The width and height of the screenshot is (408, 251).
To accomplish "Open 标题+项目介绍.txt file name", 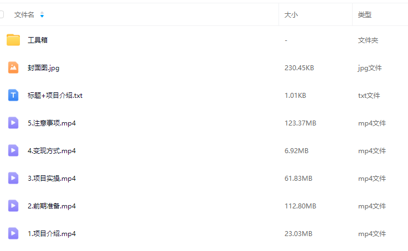I will point(55,96).
